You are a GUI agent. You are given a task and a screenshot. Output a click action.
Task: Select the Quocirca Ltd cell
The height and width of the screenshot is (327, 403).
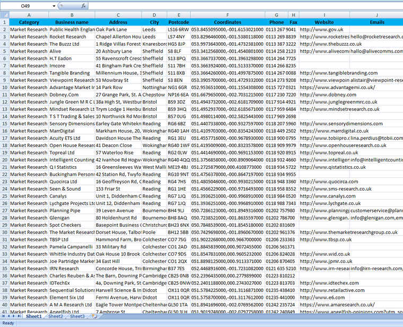pos(72,182)
